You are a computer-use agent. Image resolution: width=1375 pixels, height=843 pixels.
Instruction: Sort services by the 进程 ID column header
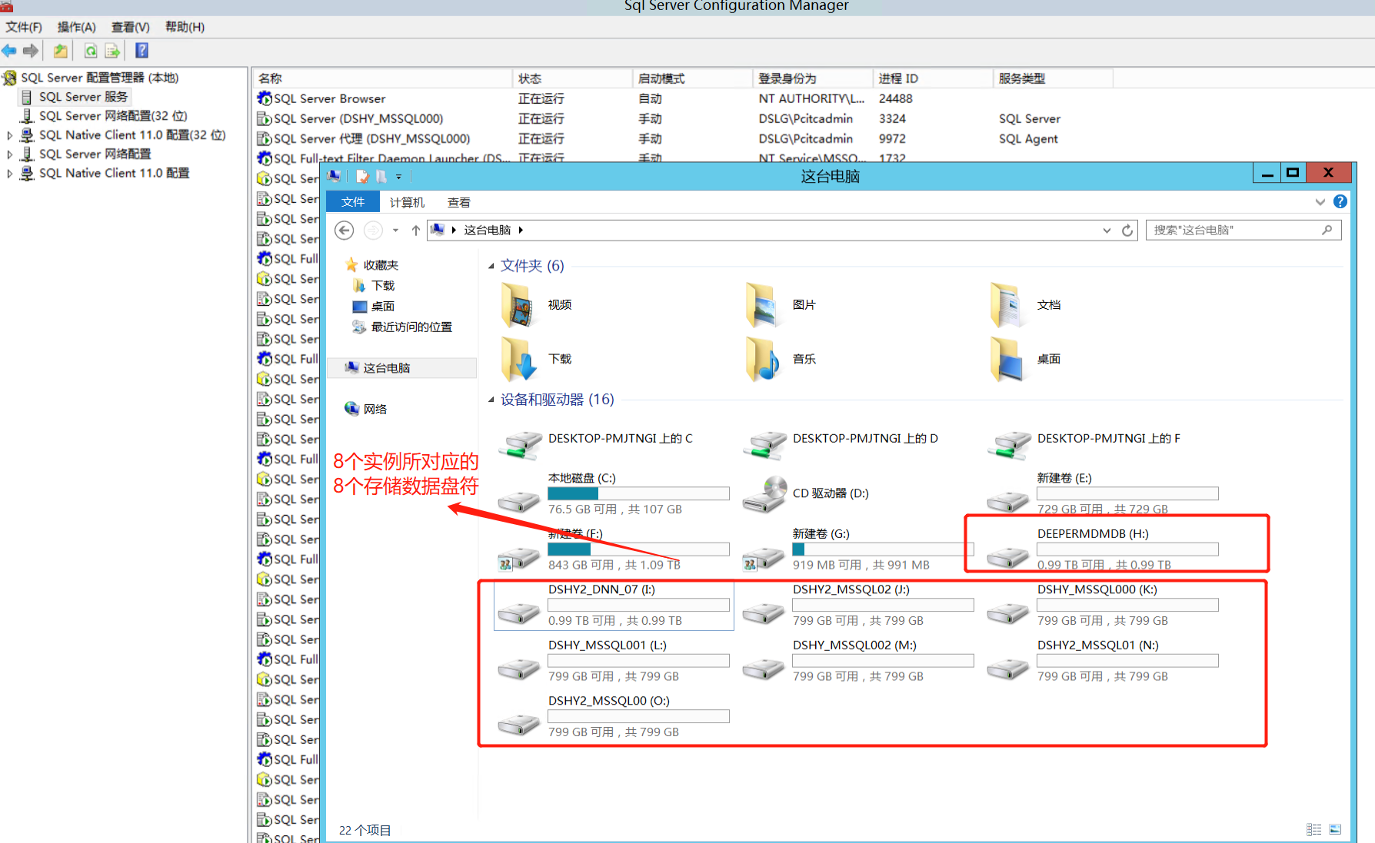point(933,78)
